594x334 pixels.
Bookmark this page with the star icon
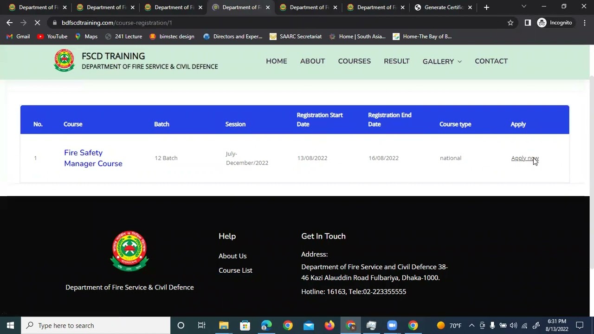(x=510, y=23)
